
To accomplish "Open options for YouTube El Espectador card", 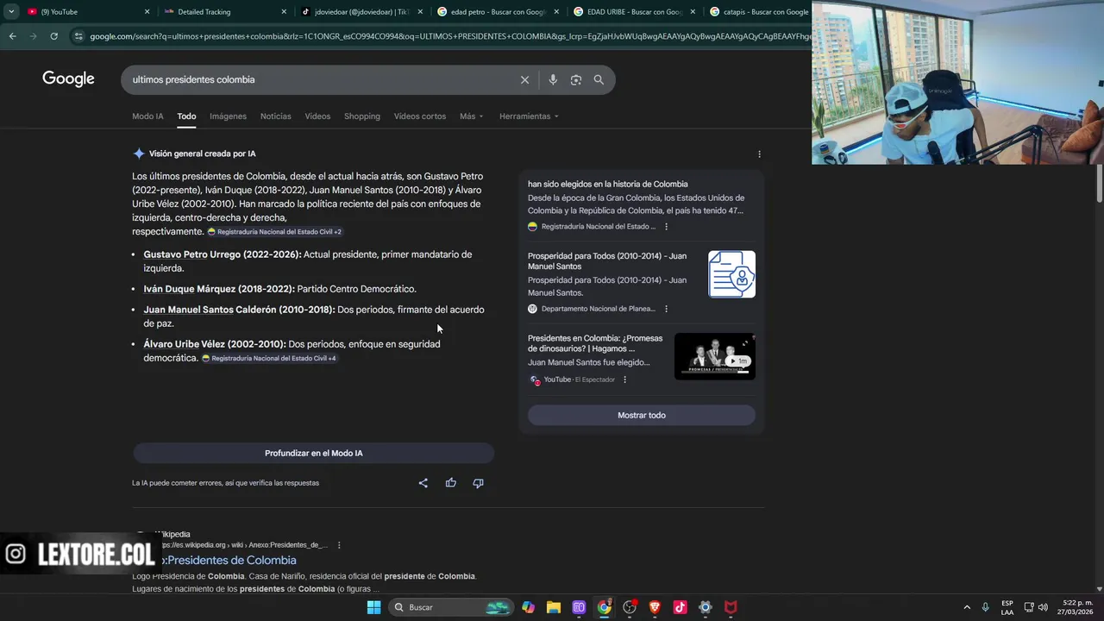I will [624, 379].
